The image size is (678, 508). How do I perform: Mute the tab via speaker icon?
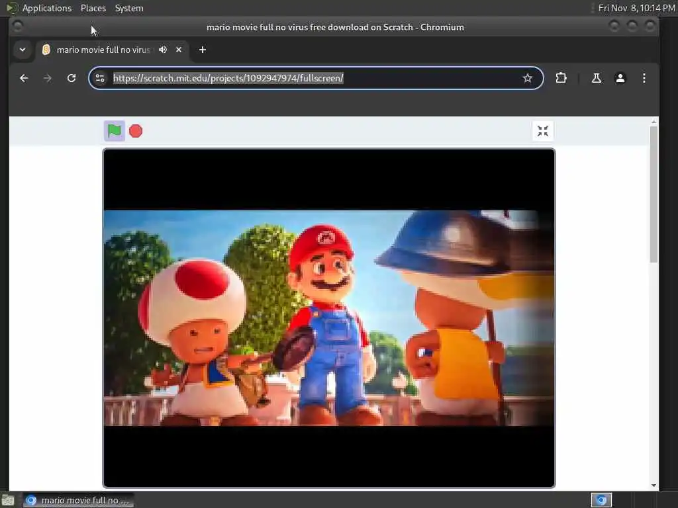[x=163, y=50]
